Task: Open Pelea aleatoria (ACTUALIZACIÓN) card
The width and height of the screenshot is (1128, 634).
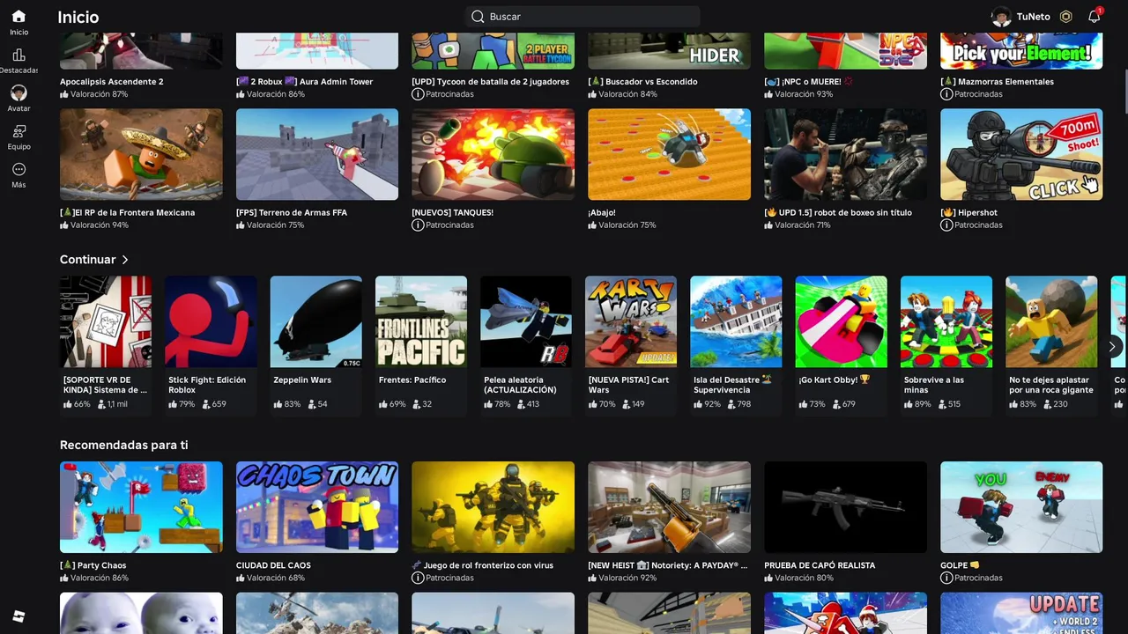Action: tap(526, 344)
